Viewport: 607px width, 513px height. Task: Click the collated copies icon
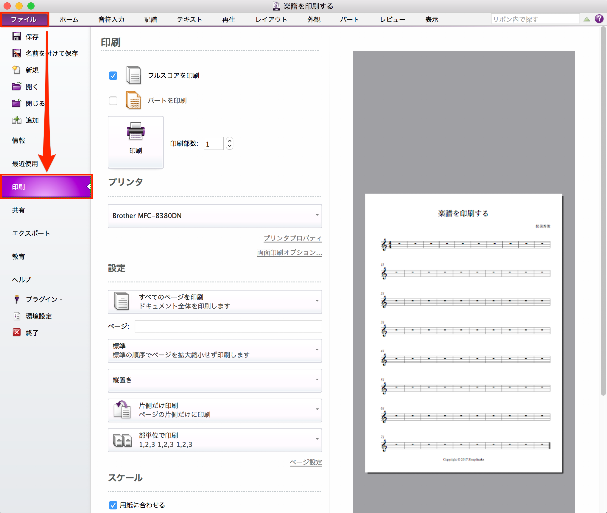[122, 440]
